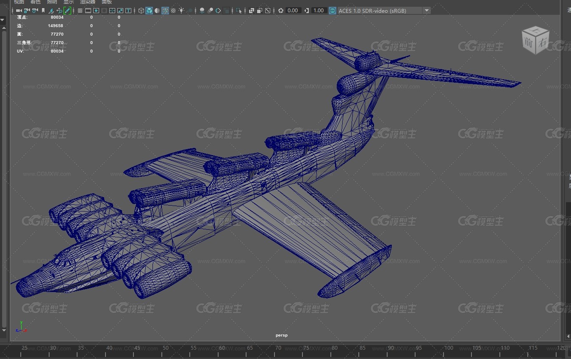
Task: Toggle the Safe Action icon
Action: (x=120, y=11)
